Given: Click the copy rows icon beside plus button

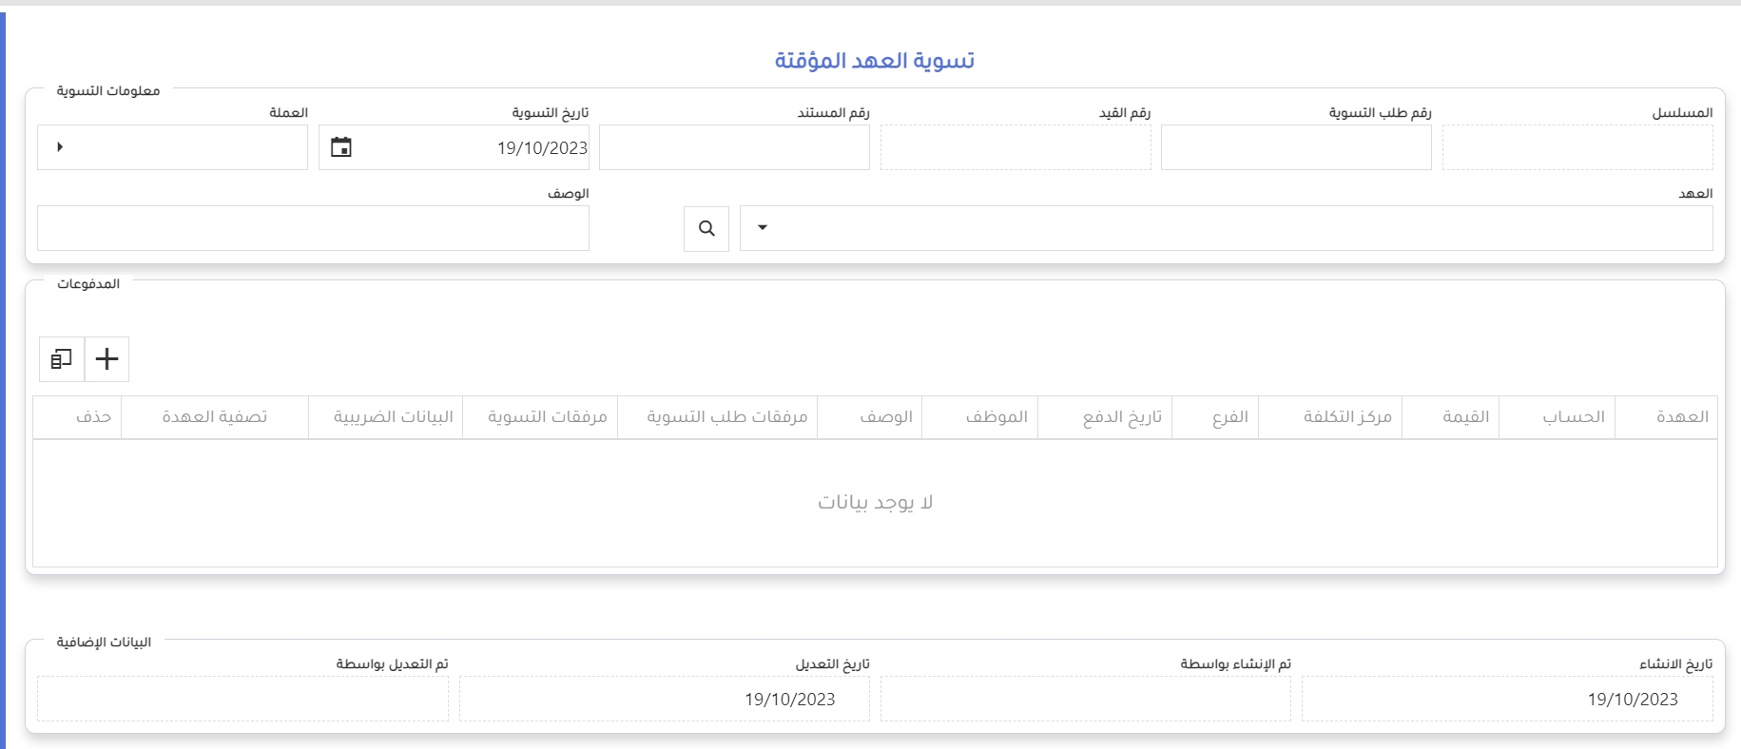Looking at the screenshot, I should (62, 359).
